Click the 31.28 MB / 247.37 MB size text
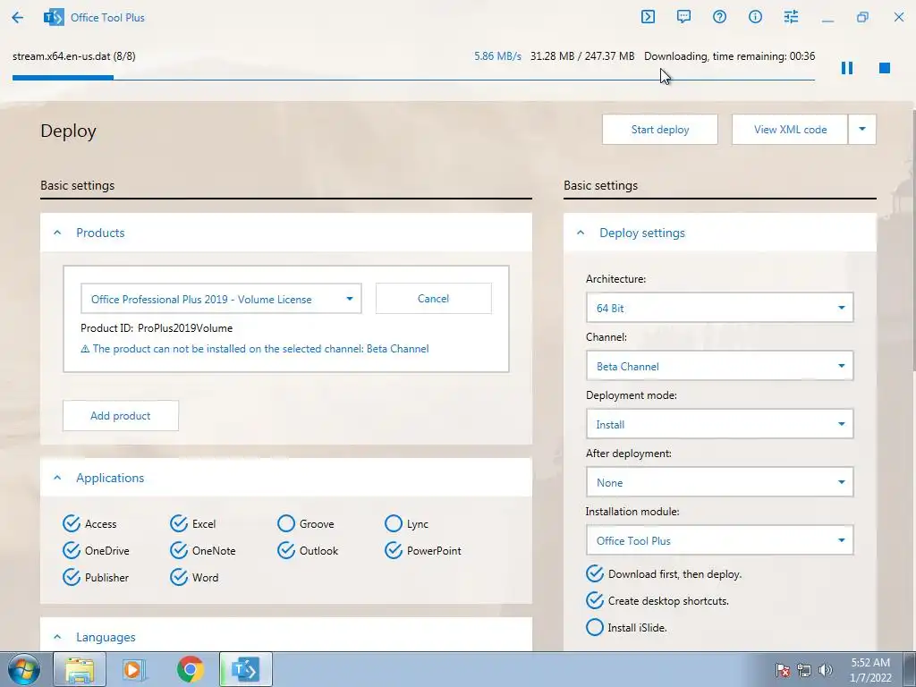This screenshot has width=916, height=687. coord(582,56)
